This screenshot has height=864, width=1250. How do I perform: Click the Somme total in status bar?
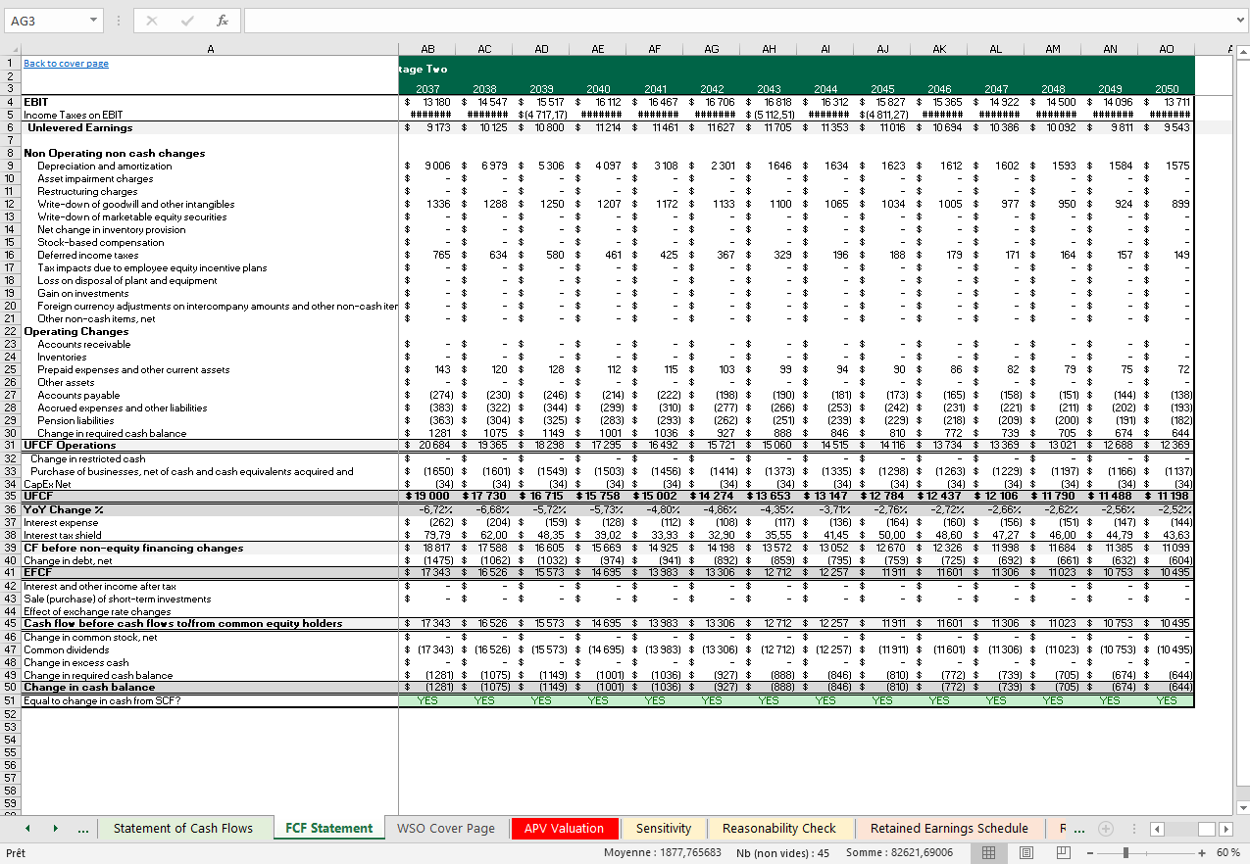[898, 853]
